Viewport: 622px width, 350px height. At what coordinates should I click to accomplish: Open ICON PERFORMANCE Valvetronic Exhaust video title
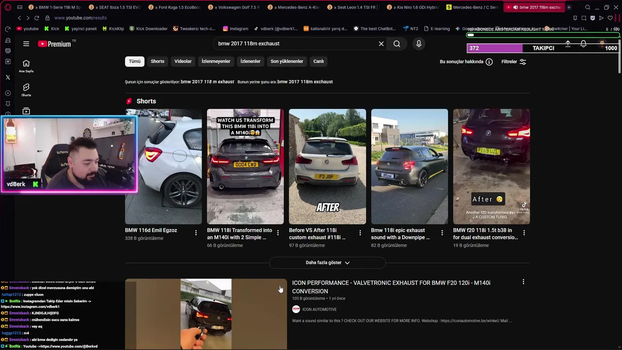click(x=391, y=287)
